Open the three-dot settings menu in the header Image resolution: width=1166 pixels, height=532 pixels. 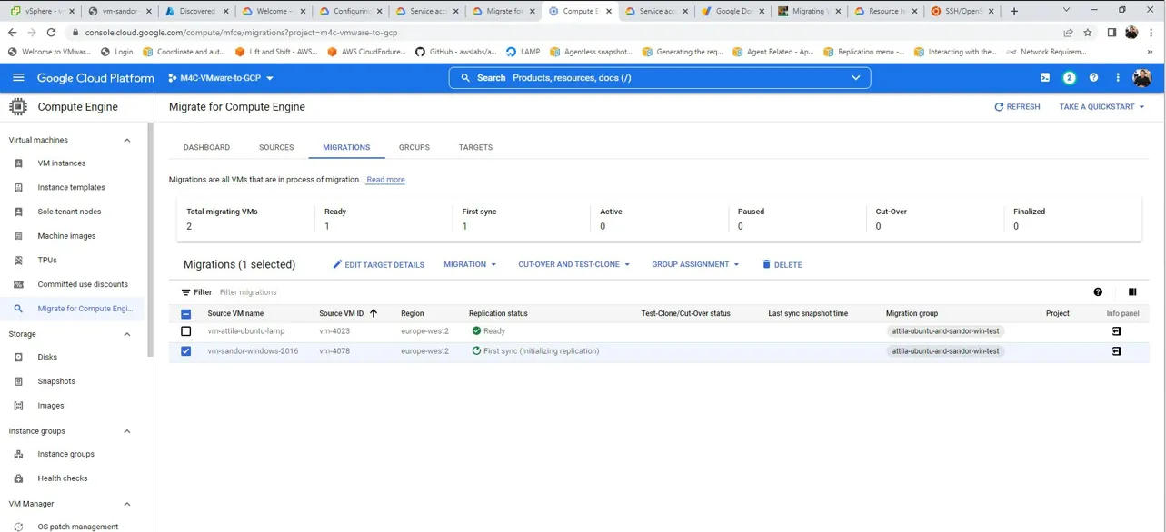point(1118,78)
